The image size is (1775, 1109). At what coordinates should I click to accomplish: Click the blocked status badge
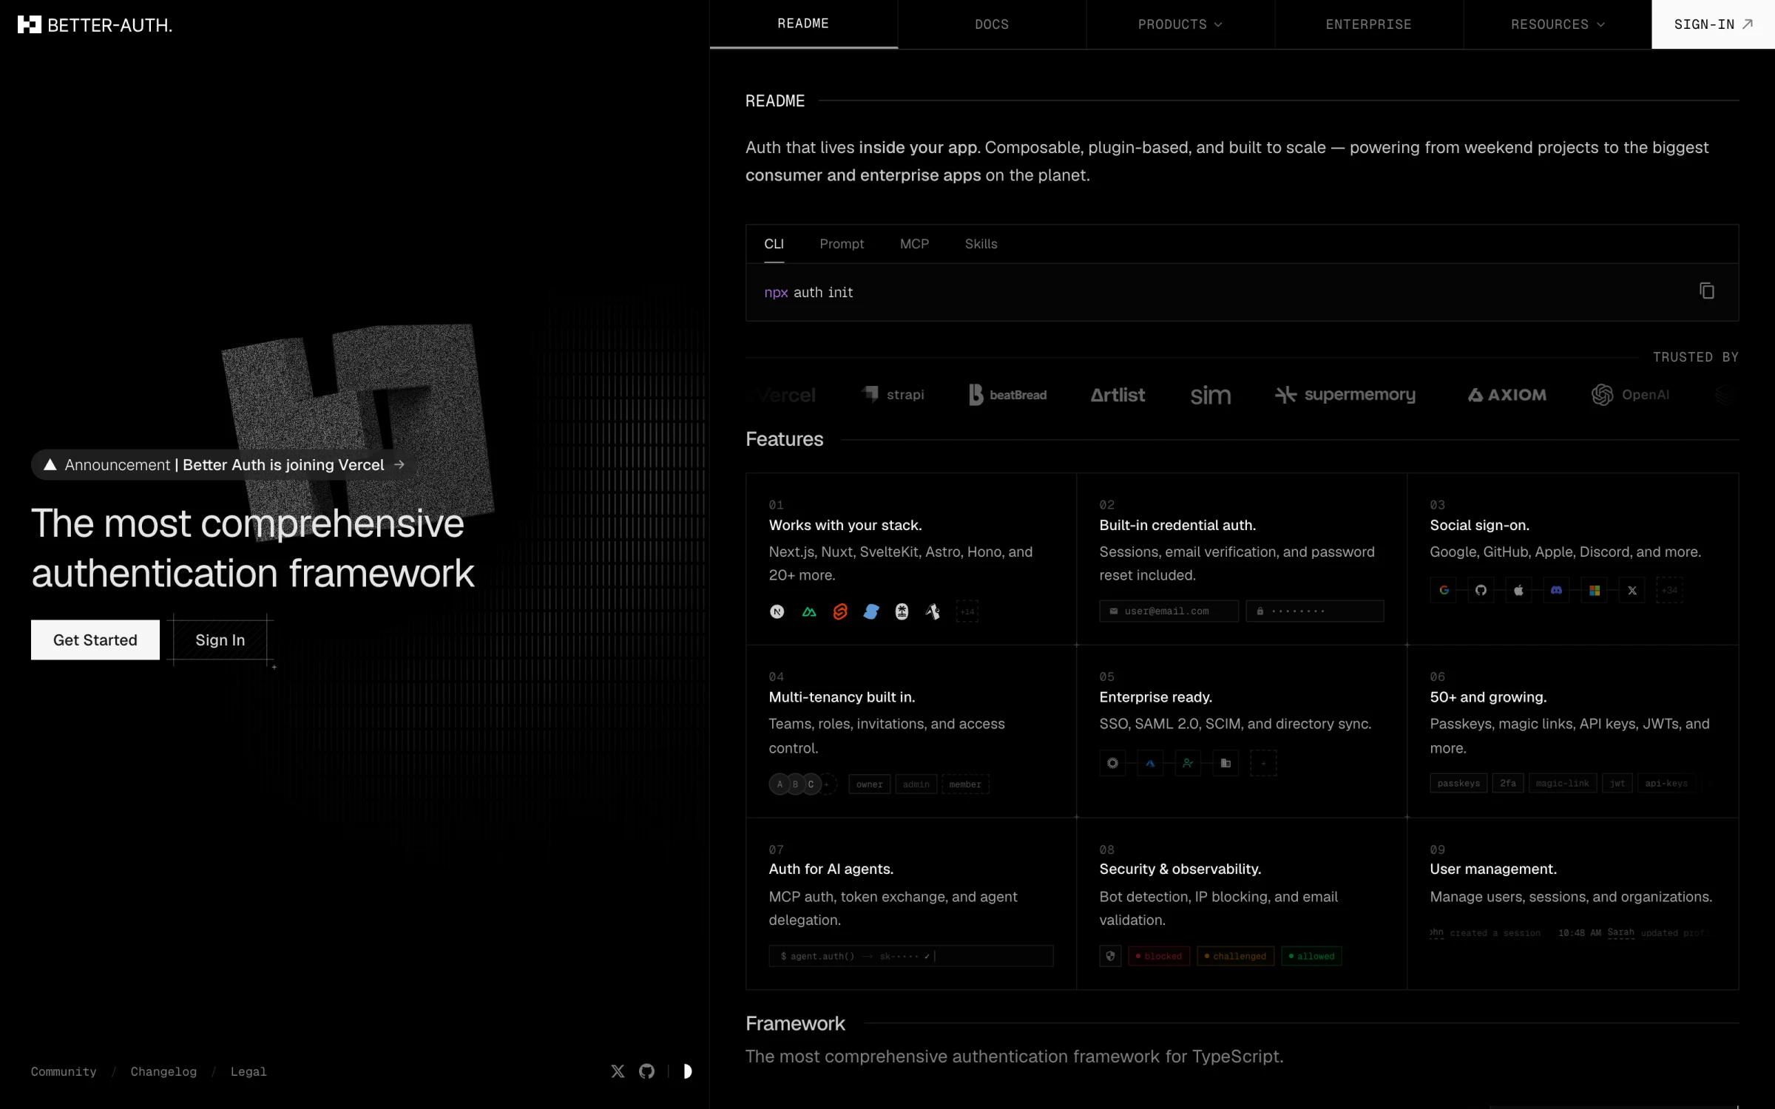coord(1159,956)
